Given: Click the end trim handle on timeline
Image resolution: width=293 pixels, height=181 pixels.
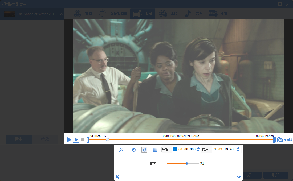Looking at the screenshot, I should (274, 140).
